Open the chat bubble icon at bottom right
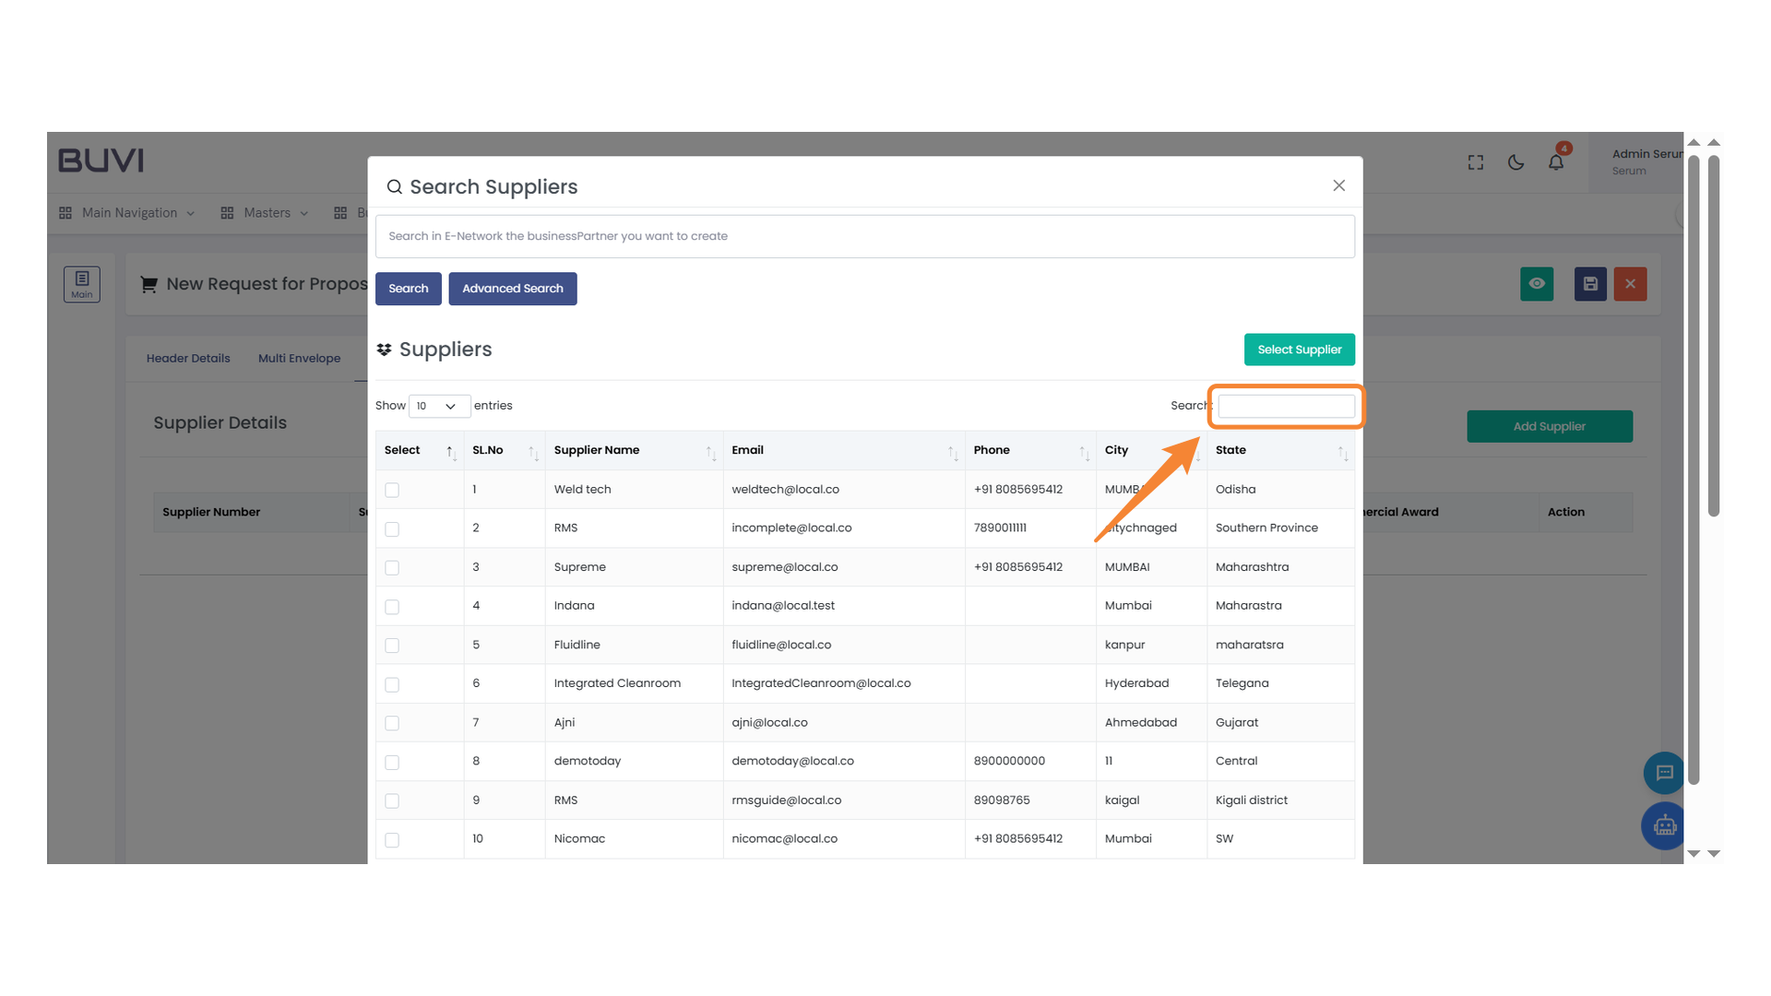Screen dimensions: 1771x996 [x=1664, y=773]
